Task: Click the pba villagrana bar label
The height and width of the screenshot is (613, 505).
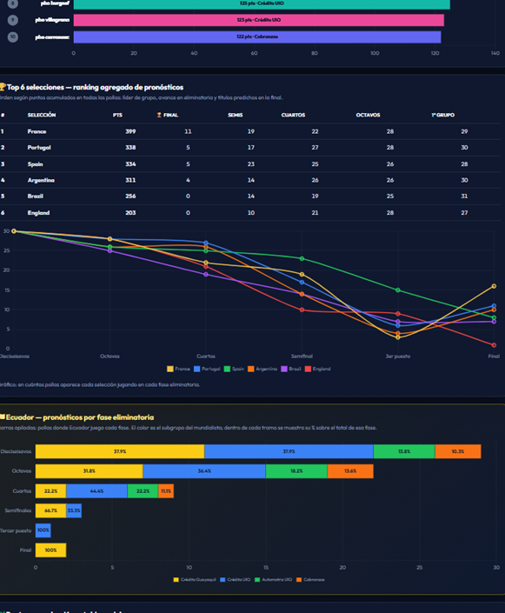Action: click(x=52, y=20)
